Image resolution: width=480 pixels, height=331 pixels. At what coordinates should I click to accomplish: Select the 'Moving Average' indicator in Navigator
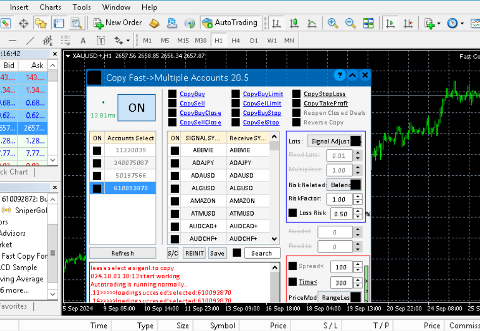(22, 279)
